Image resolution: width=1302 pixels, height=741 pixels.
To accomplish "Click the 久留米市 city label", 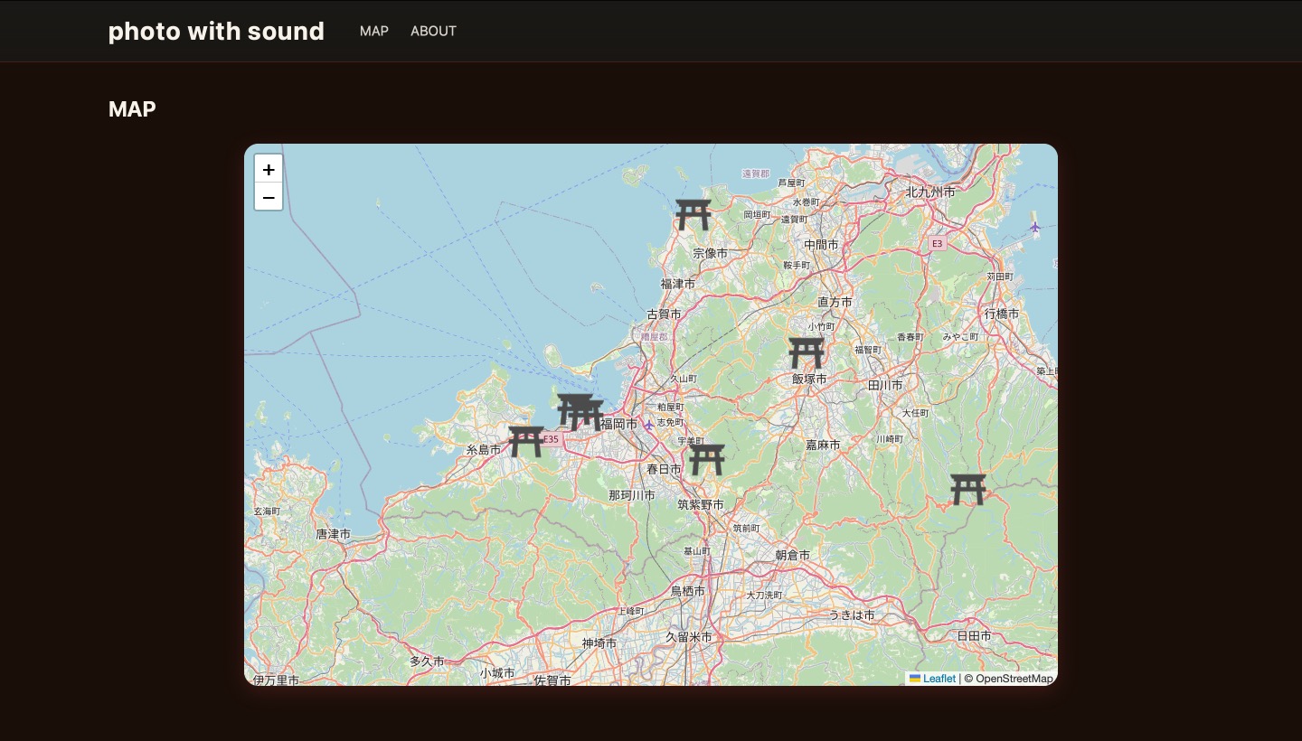I will coord(689,637).
